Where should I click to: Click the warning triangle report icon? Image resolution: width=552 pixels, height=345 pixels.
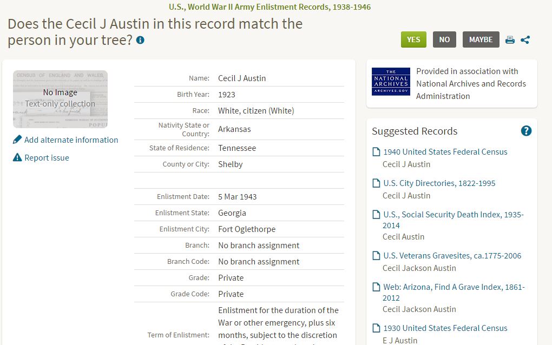pos(17,157)
